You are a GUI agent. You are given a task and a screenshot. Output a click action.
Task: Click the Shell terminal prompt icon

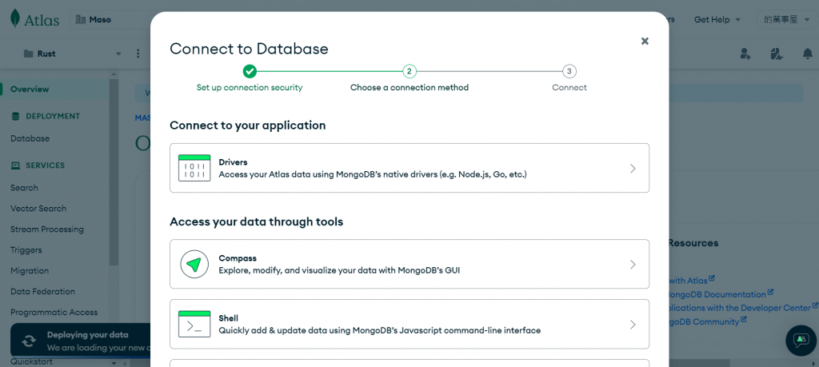click(x=194, y=324)
